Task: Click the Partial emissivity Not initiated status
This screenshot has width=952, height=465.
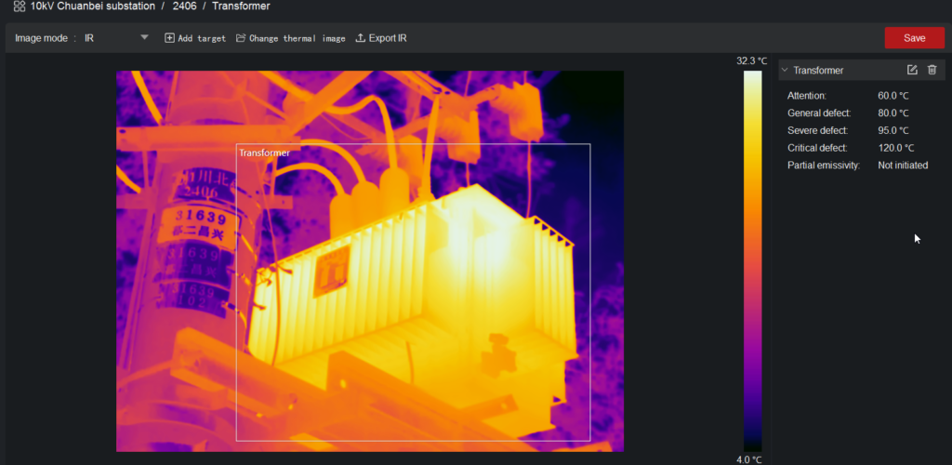Action: pyautogui.click(x=903, y=166)
